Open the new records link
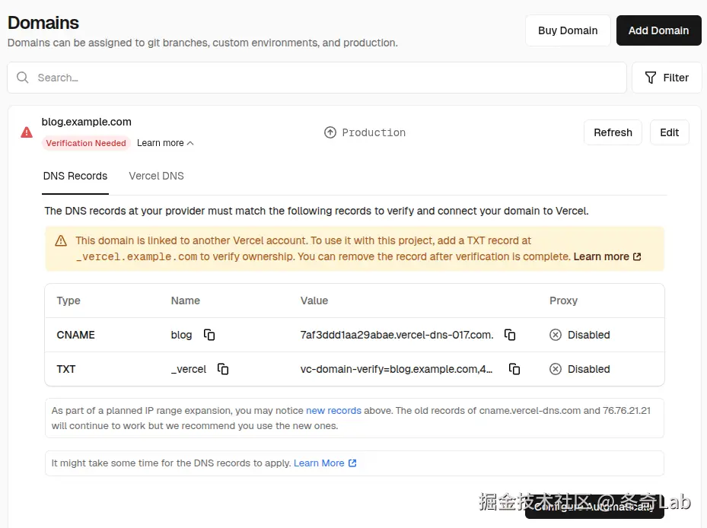 click(333, 410)
